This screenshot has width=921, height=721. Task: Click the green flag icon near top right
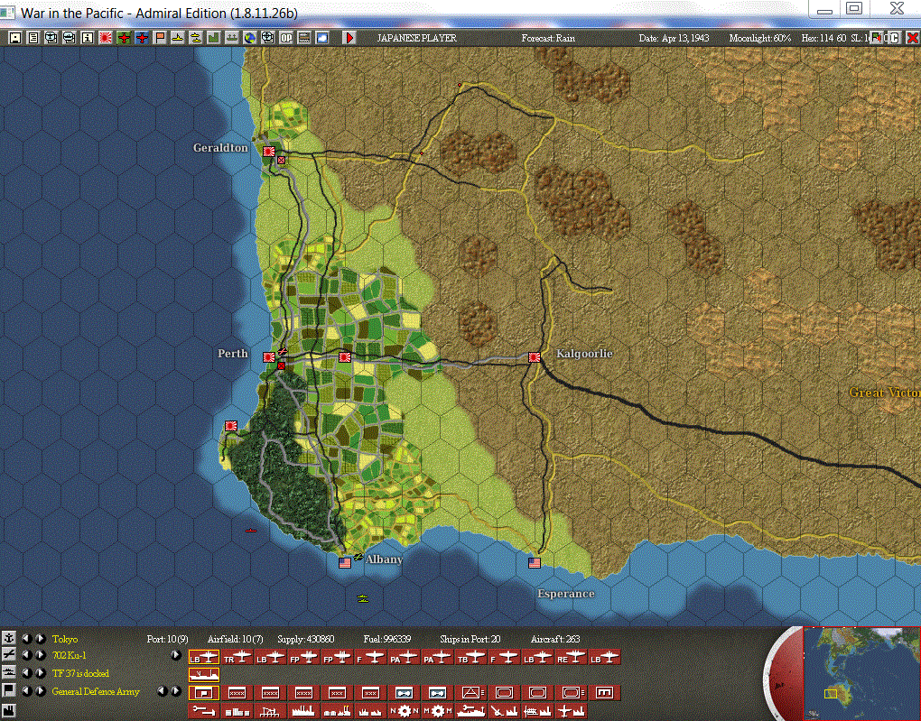[876, 38]
